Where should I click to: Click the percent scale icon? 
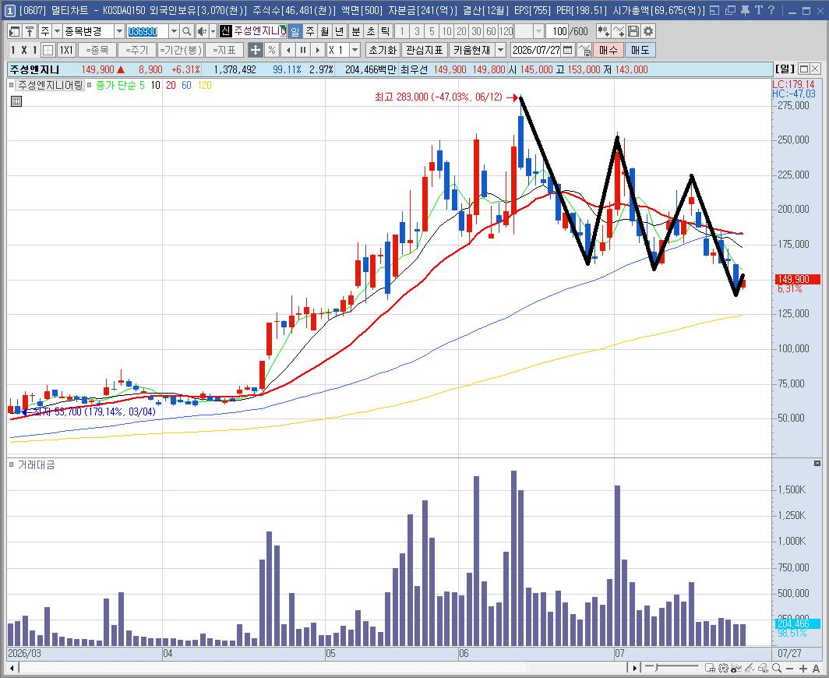[272, 50]
